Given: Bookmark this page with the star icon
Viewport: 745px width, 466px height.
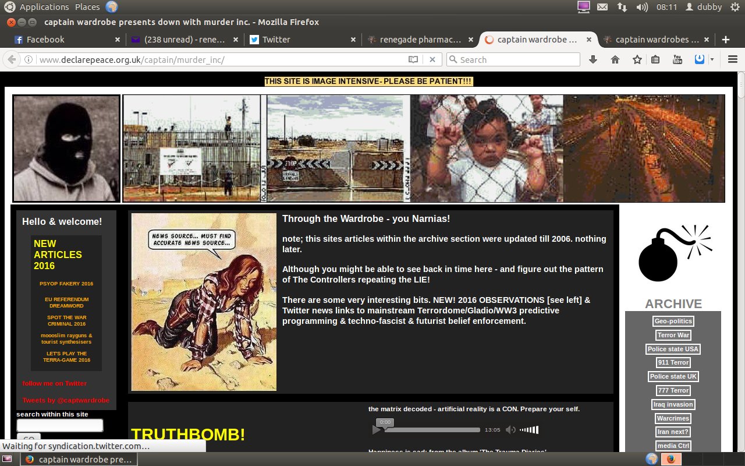Looking at the screenshot, I should tap(637, 59).
